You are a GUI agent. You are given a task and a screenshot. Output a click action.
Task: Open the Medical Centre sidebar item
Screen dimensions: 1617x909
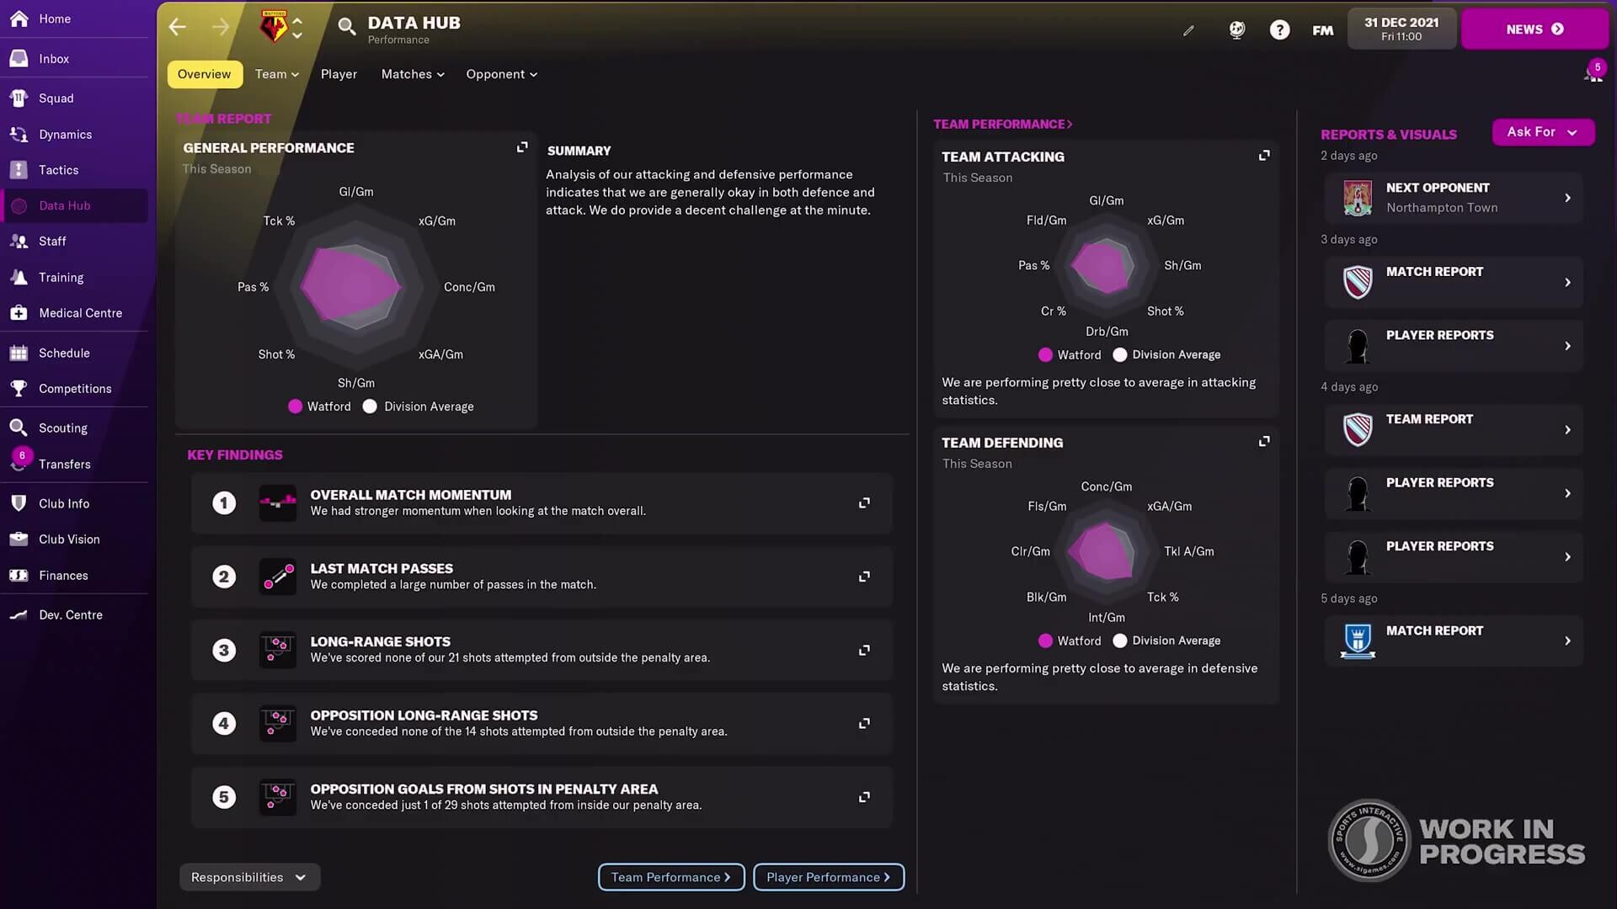(80, 313)
